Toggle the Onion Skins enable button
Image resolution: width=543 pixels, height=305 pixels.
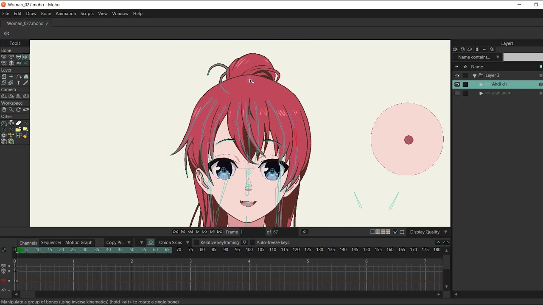tap(150, 242)
